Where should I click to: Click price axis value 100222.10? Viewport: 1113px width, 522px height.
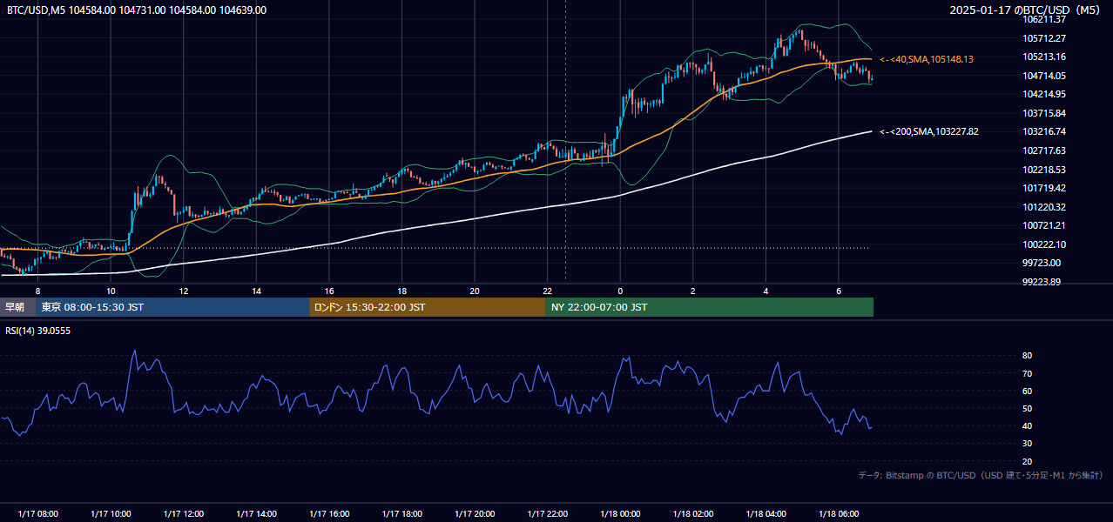(1045, 244)
